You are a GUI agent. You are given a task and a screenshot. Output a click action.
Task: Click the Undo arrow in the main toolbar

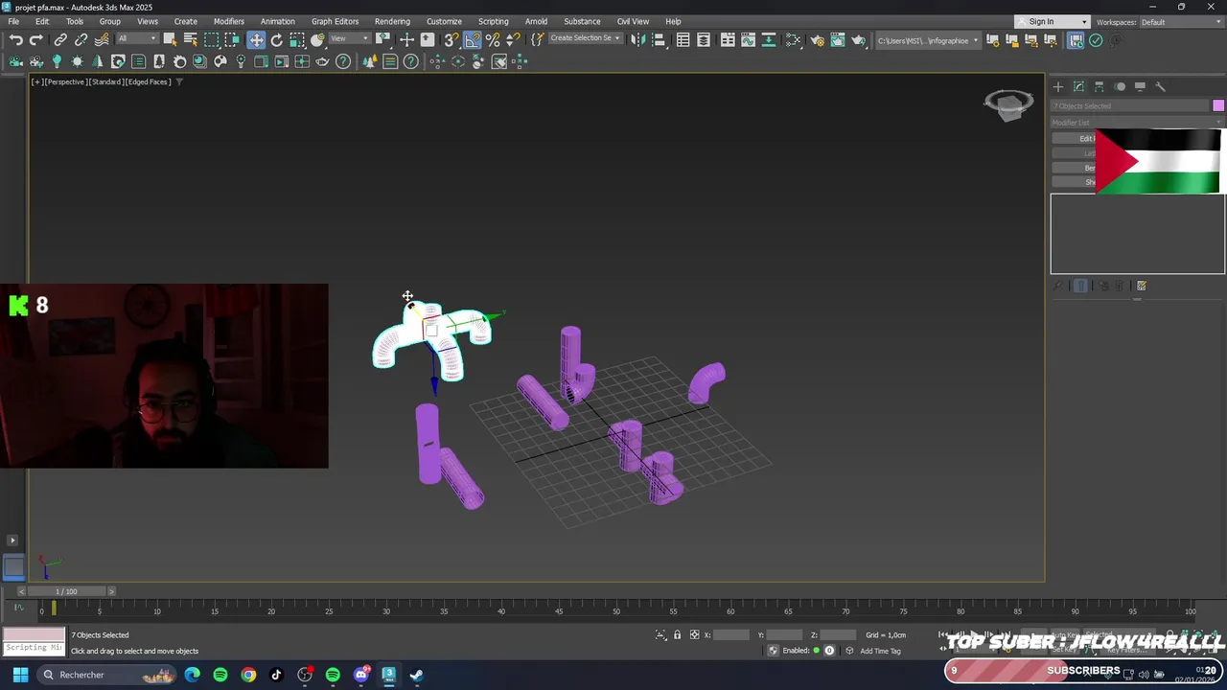pyautogui.click(x=16, y=39)
